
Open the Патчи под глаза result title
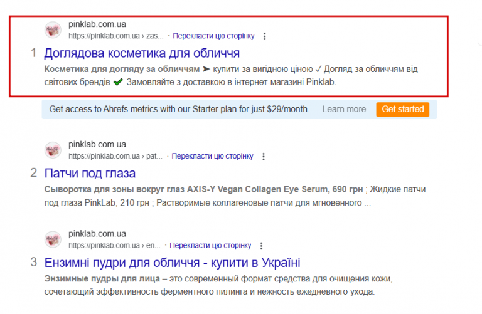coord(90,174)
